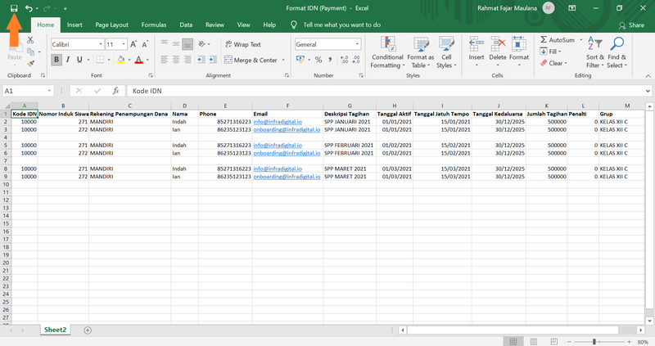The image size is (655, 346).
Task: Adjust the zoom slider
Action: pyautogui.click(x=594, y=342)
